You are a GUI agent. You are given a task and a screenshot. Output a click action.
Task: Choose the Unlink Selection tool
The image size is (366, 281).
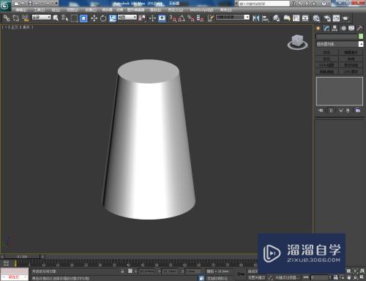pos(16,18)
